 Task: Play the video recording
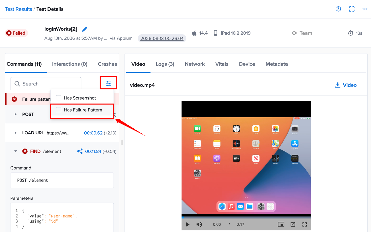coord(187,224)
